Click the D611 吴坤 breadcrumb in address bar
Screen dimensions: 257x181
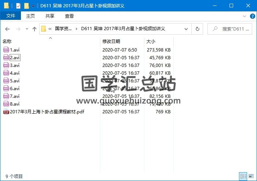point(123,29)
